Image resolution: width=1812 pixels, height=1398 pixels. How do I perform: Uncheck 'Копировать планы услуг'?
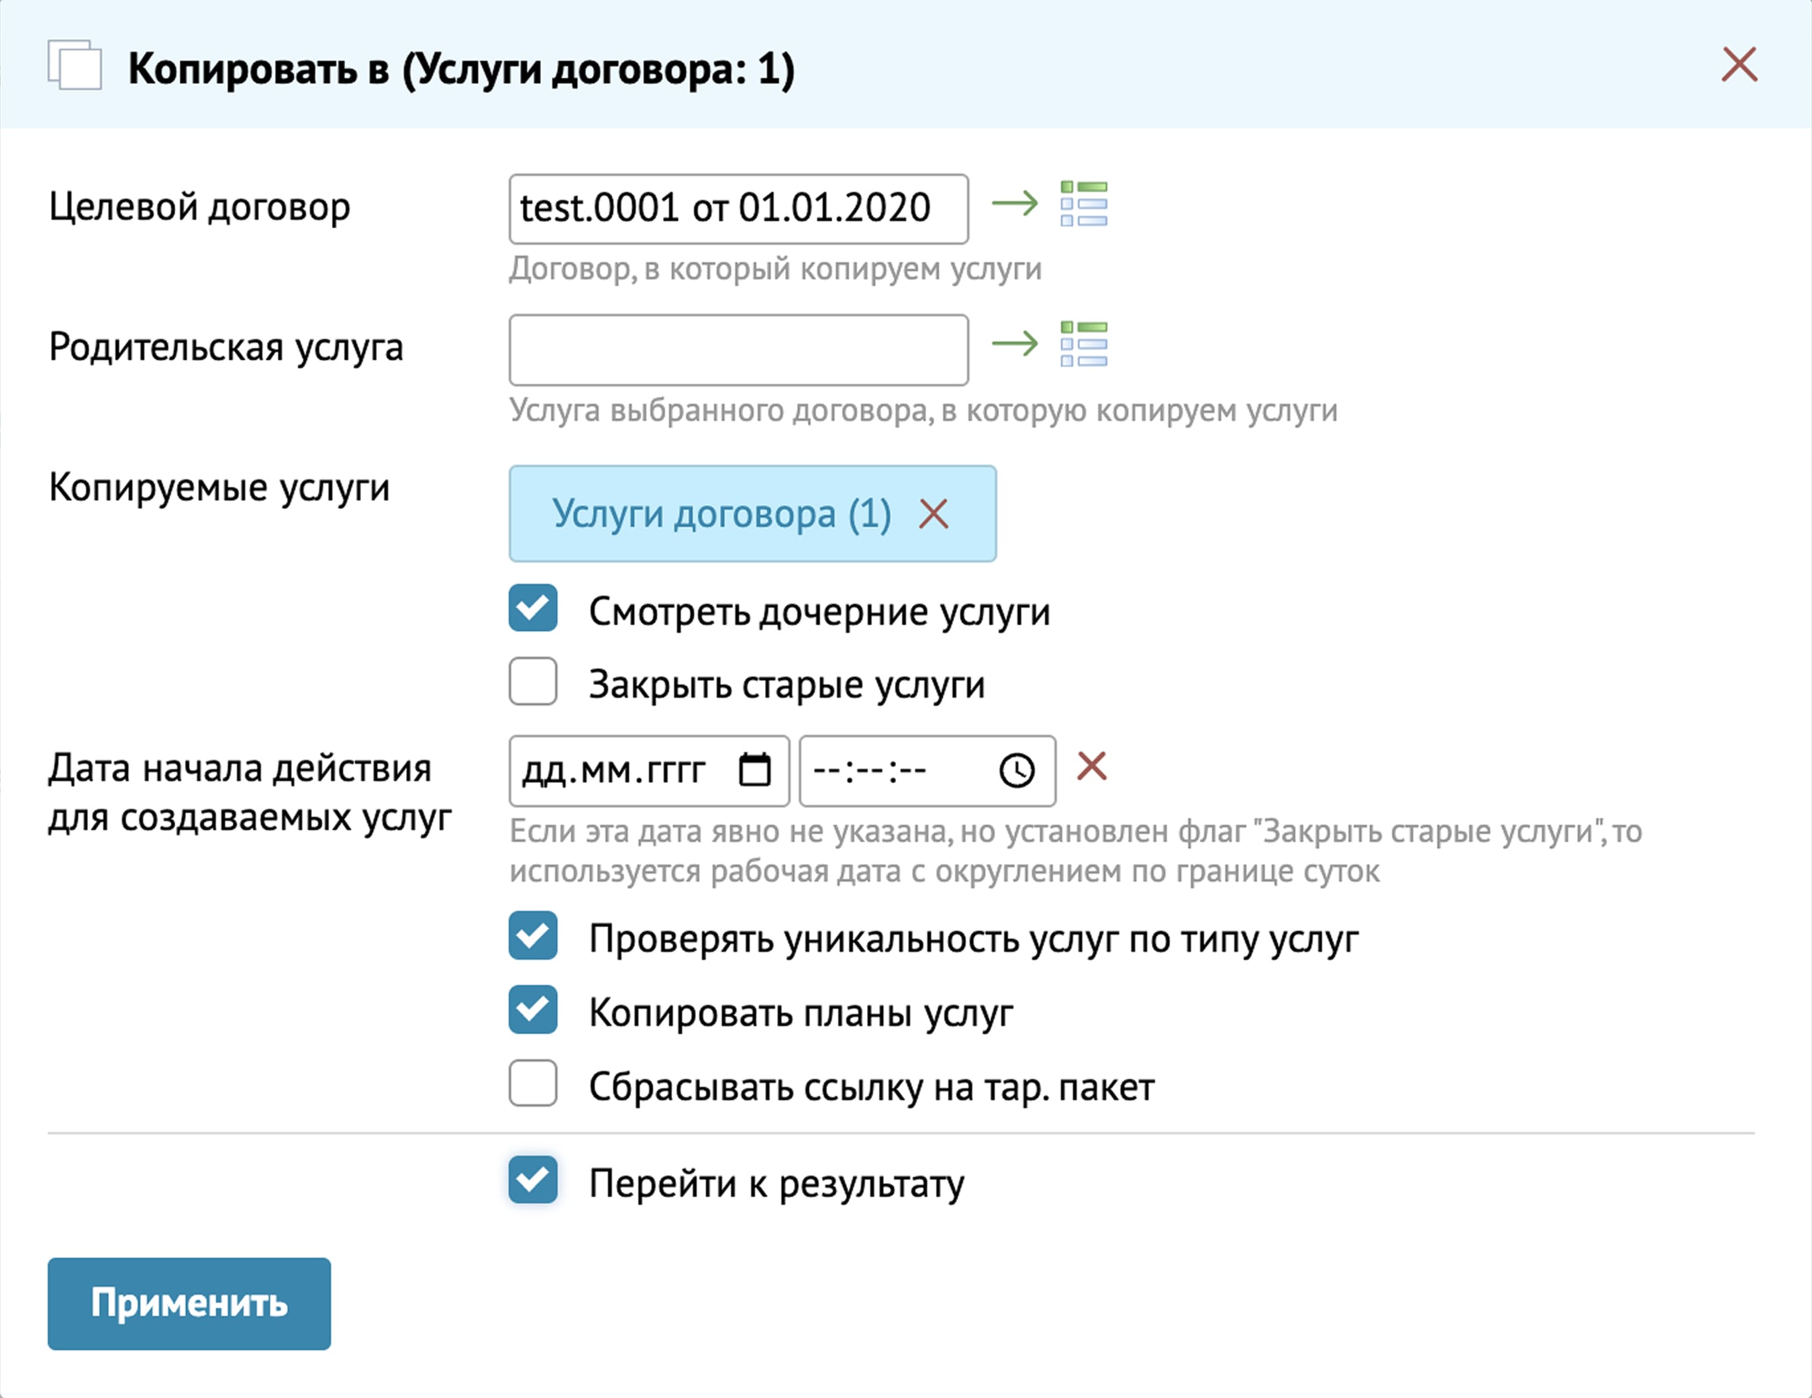tap(532, 1010)
